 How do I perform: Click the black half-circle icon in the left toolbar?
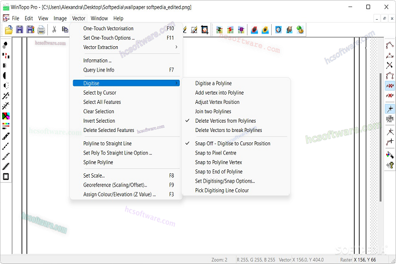tap(5, 75)
